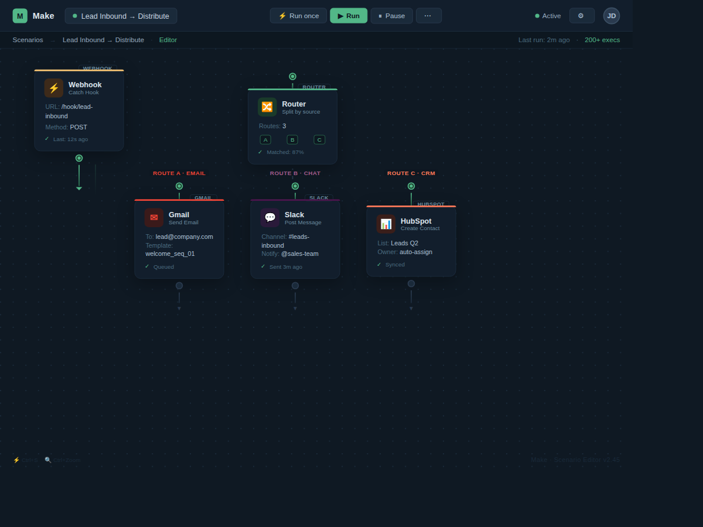Click the HubSpot input connector port
The image size is (703, 527).
[x=411, y=186]
